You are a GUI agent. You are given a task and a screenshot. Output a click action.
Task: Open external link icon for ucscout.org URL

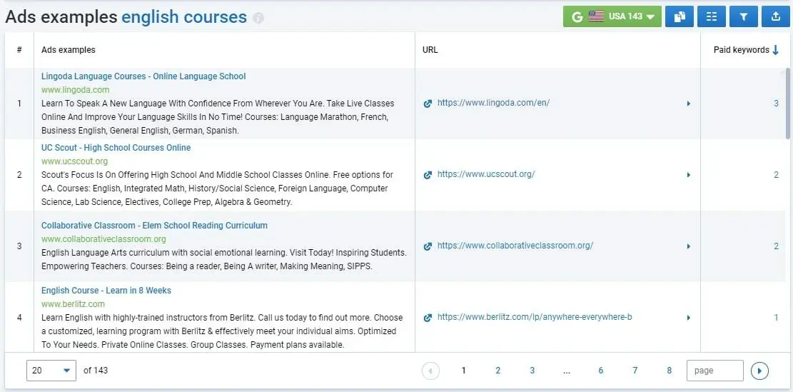[428, 174]
